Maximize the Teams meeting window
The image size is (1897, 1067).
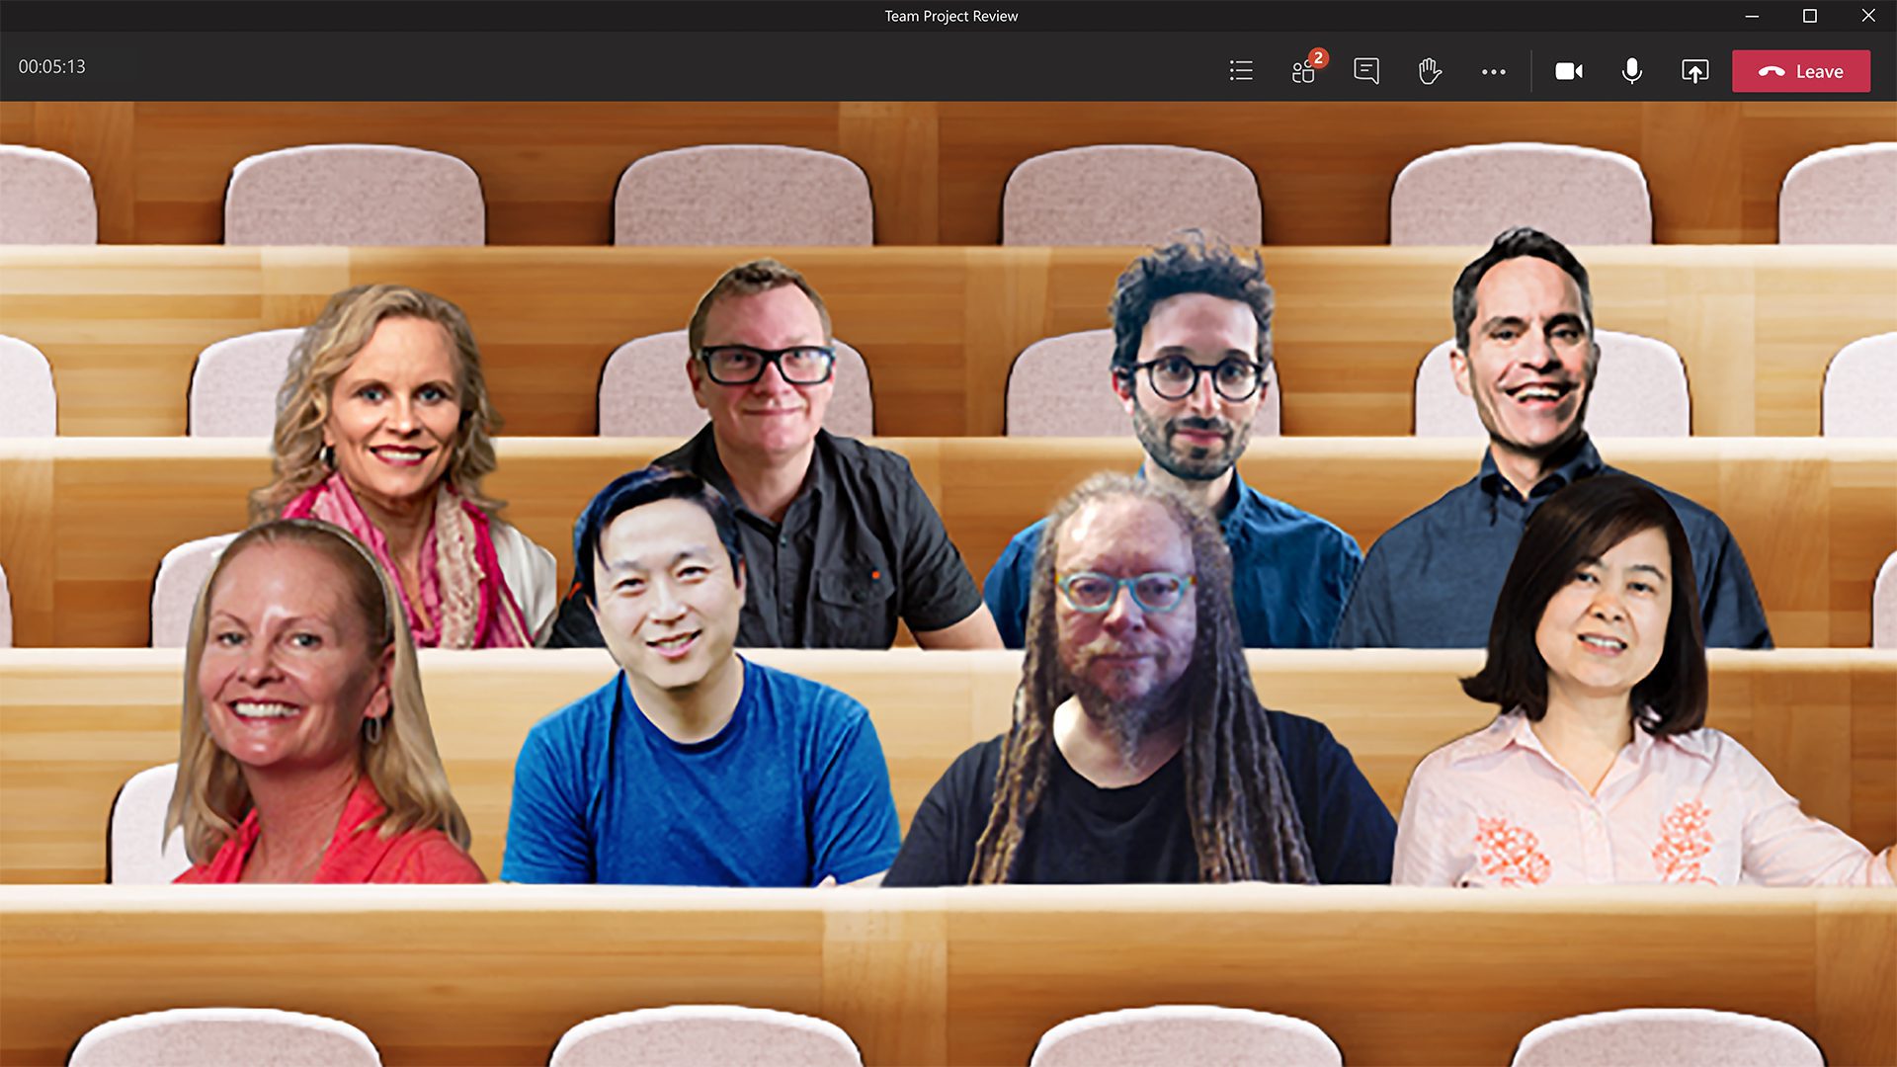click(1810, 16)
